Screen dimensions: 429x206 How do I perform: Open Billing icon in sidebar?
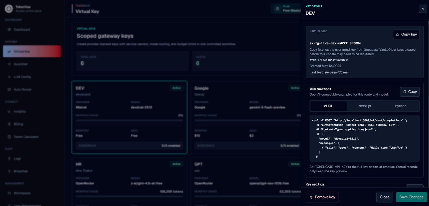(9, 124)
